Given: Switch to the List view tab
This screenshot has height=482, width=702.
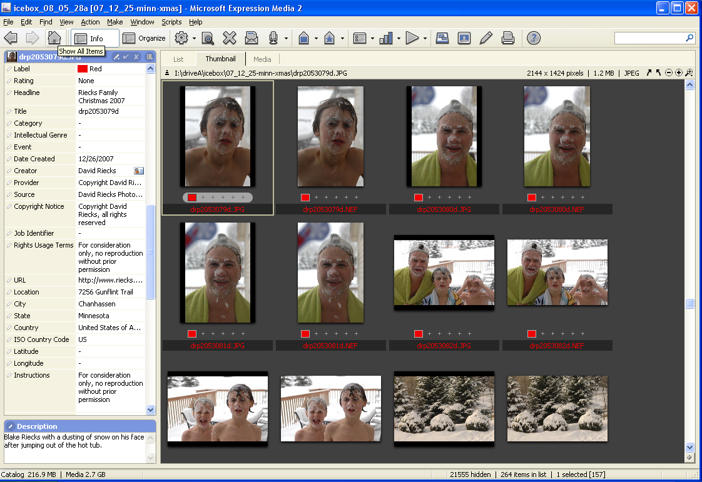Looking at the screenshot, I should pyautogui.click(x=178, y=59).
